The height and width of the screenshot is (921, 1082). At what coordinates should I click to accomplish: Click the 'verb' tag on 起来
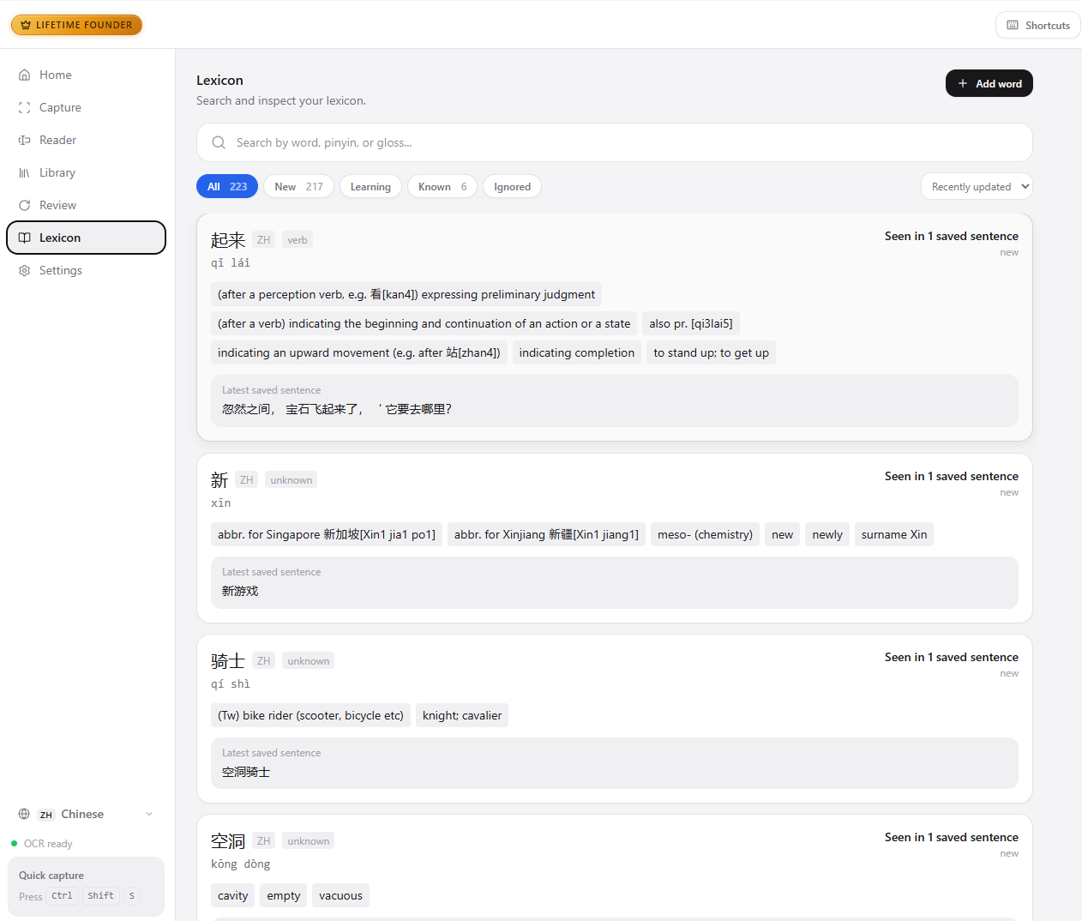coord(298,240)
